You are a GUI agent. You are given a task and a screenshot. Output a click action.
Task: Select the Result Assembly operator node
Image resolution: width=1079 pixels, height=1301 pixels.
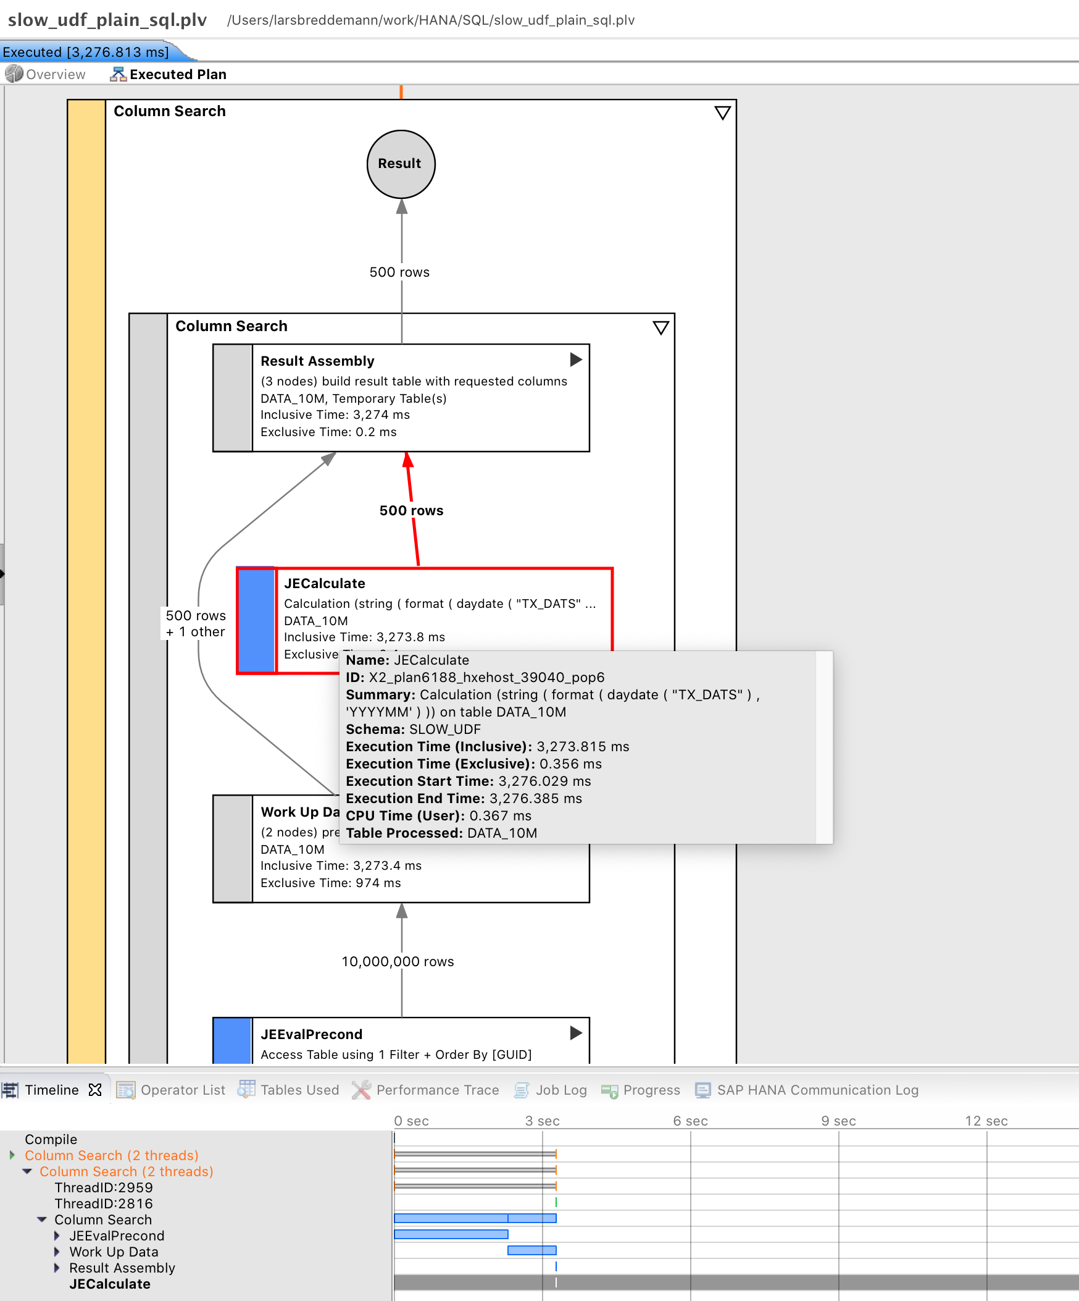pos(401,398)
